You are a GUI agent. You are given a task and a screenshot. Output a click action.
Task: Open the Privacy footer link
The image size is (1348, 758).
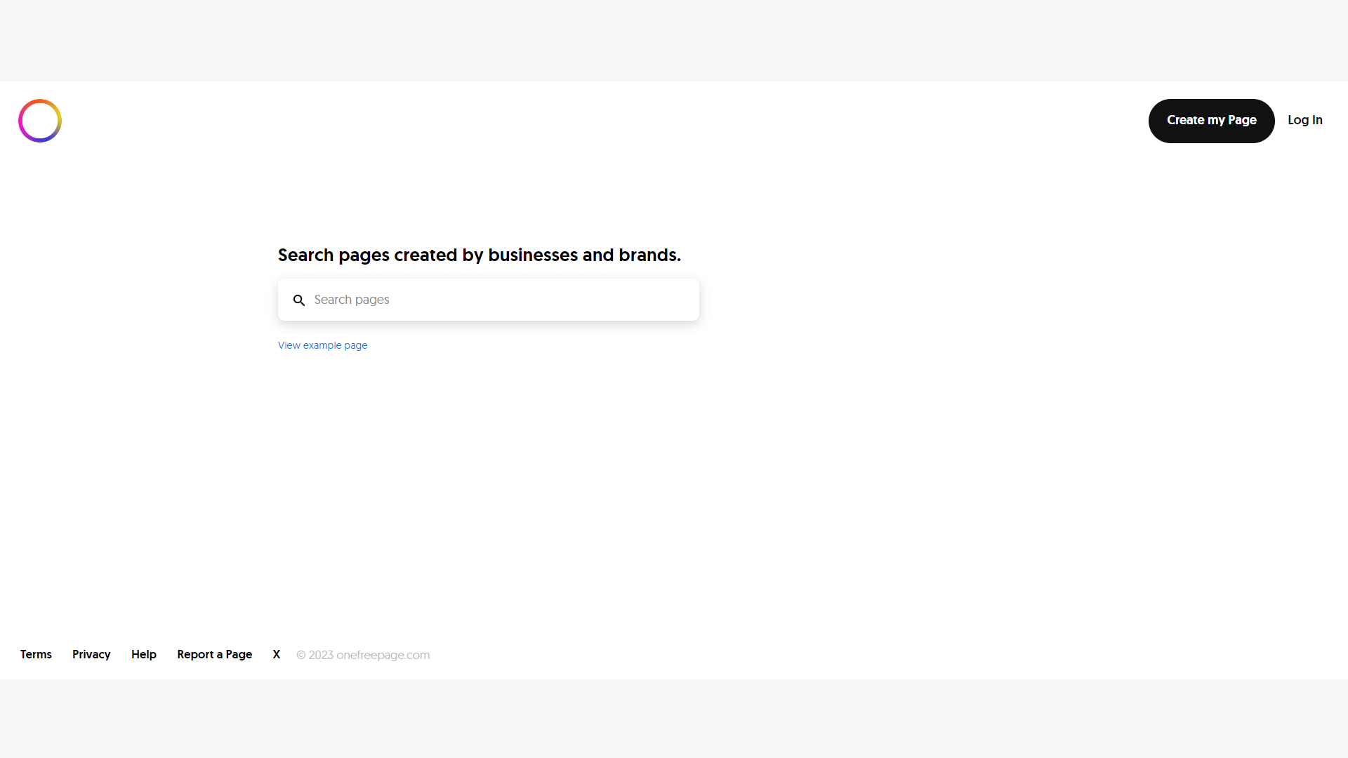coord(91,654)
